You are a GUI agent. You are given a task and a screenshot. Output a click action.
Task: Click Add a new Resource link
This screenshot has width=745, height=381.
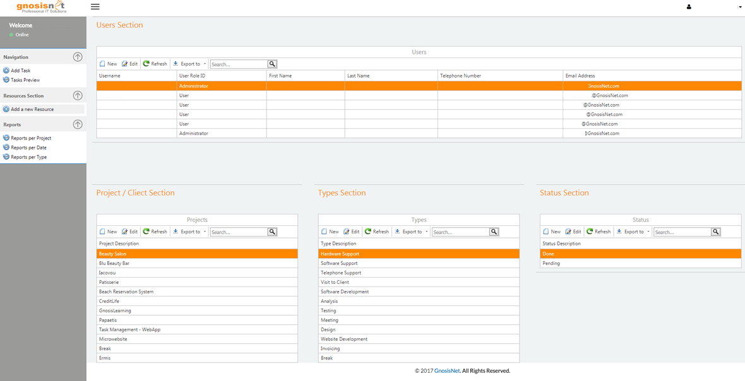point(32,110)
